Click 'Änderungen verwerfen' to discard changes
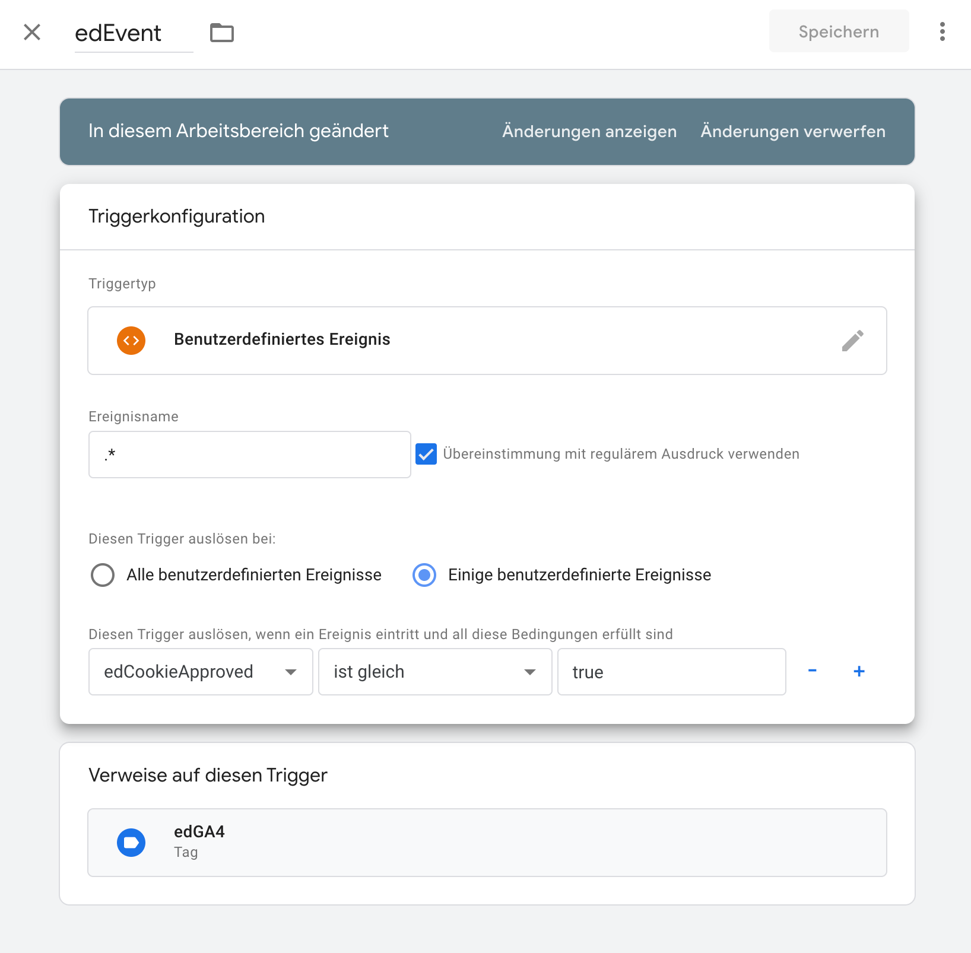 pos(793,131)
